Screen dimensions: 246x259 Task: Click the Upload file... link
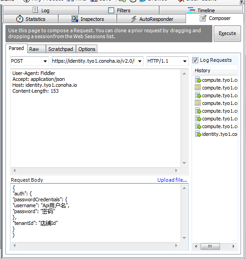pos(172,180)
